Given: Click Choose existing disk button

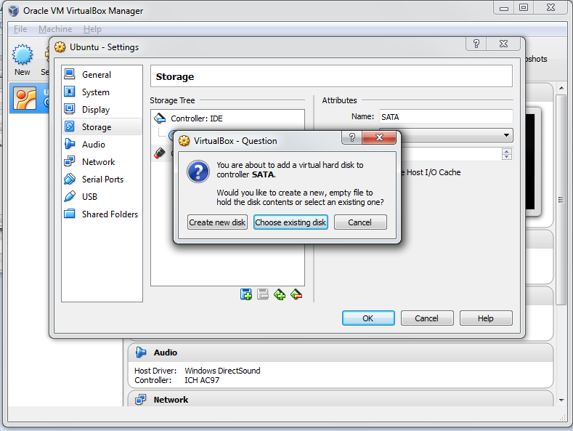Looking at the screenshot, I should click(x=290, y=222).
